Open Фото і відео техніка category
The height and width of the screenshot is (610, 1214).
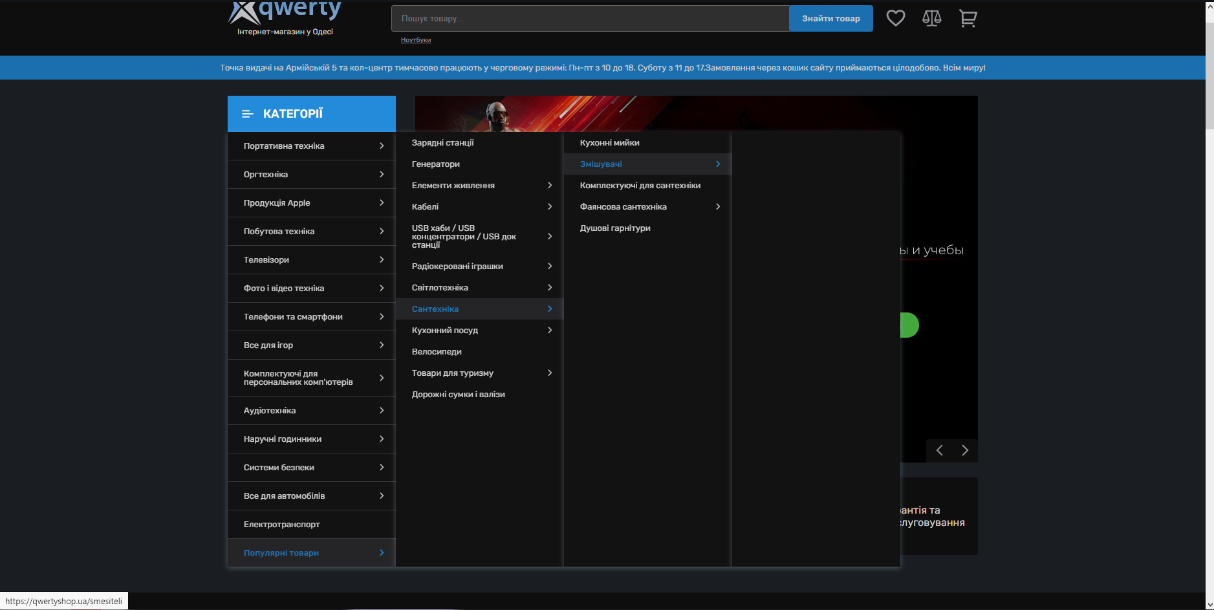(312, 289)
